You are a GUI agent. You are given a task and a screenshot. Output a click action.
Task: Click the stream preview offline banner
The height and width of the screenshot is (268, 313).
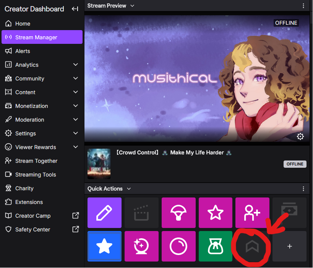[x=197, y=79]
